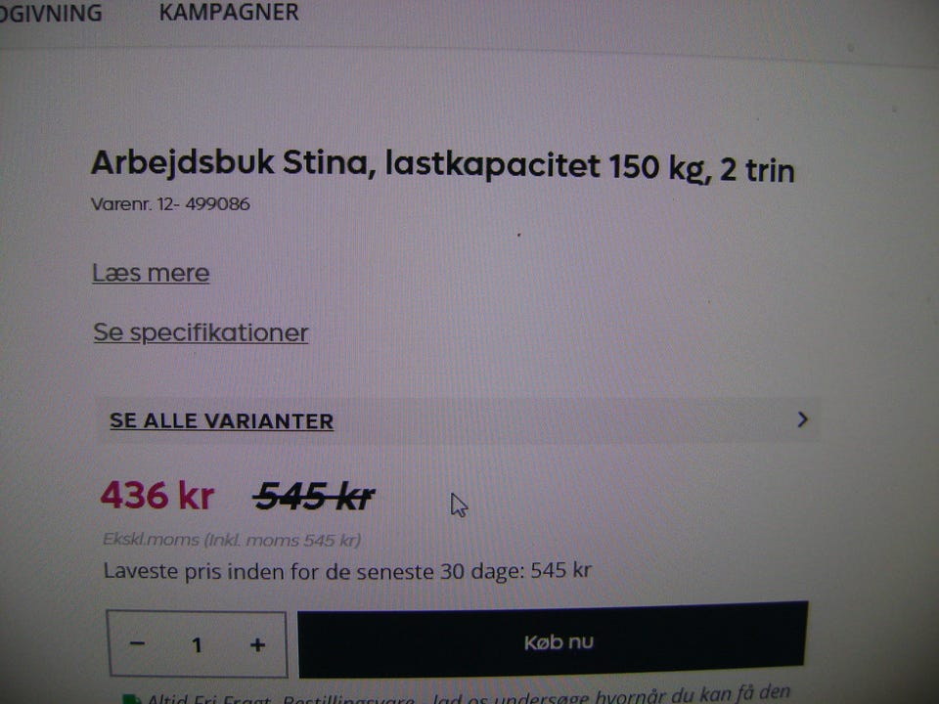
Task: Follow the Læs mere link
Action: 151,273
